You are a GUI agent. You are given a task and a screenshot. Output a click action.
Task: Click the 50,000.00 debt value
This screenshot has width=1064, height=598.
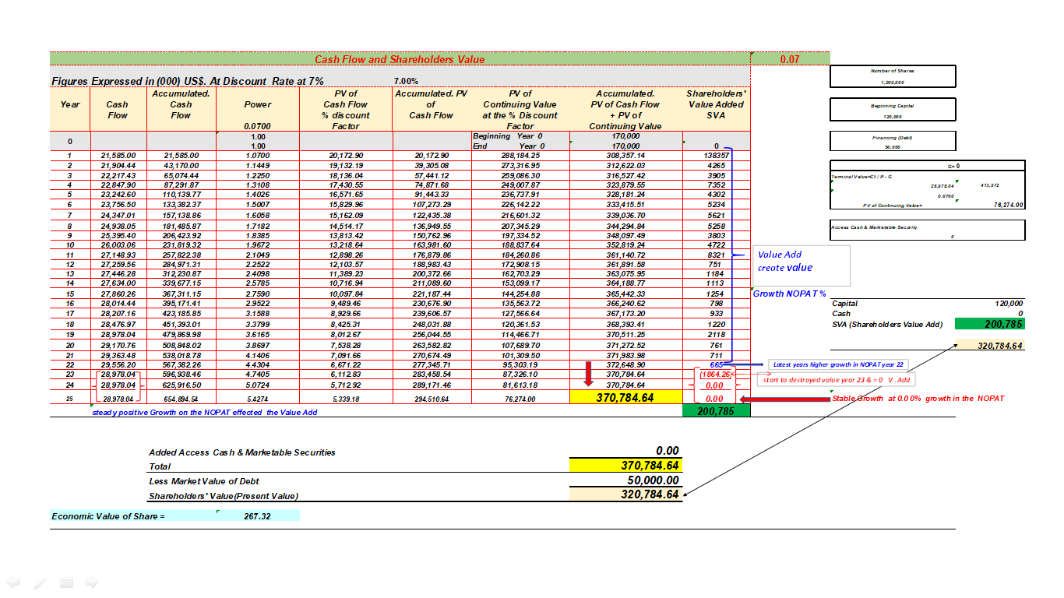[x=653, y=480]
